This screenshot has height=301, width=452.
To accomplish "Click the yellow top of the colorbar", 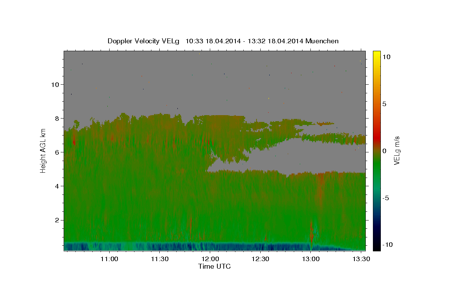I will [376, 54].
